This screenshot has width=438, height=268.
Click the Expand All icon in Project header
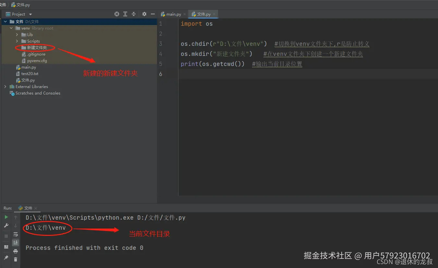(x=125, y=14)
